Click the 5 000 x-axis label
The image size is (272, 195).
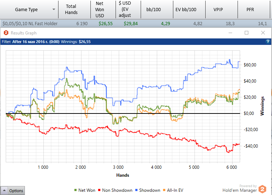(x=194, y=167)
